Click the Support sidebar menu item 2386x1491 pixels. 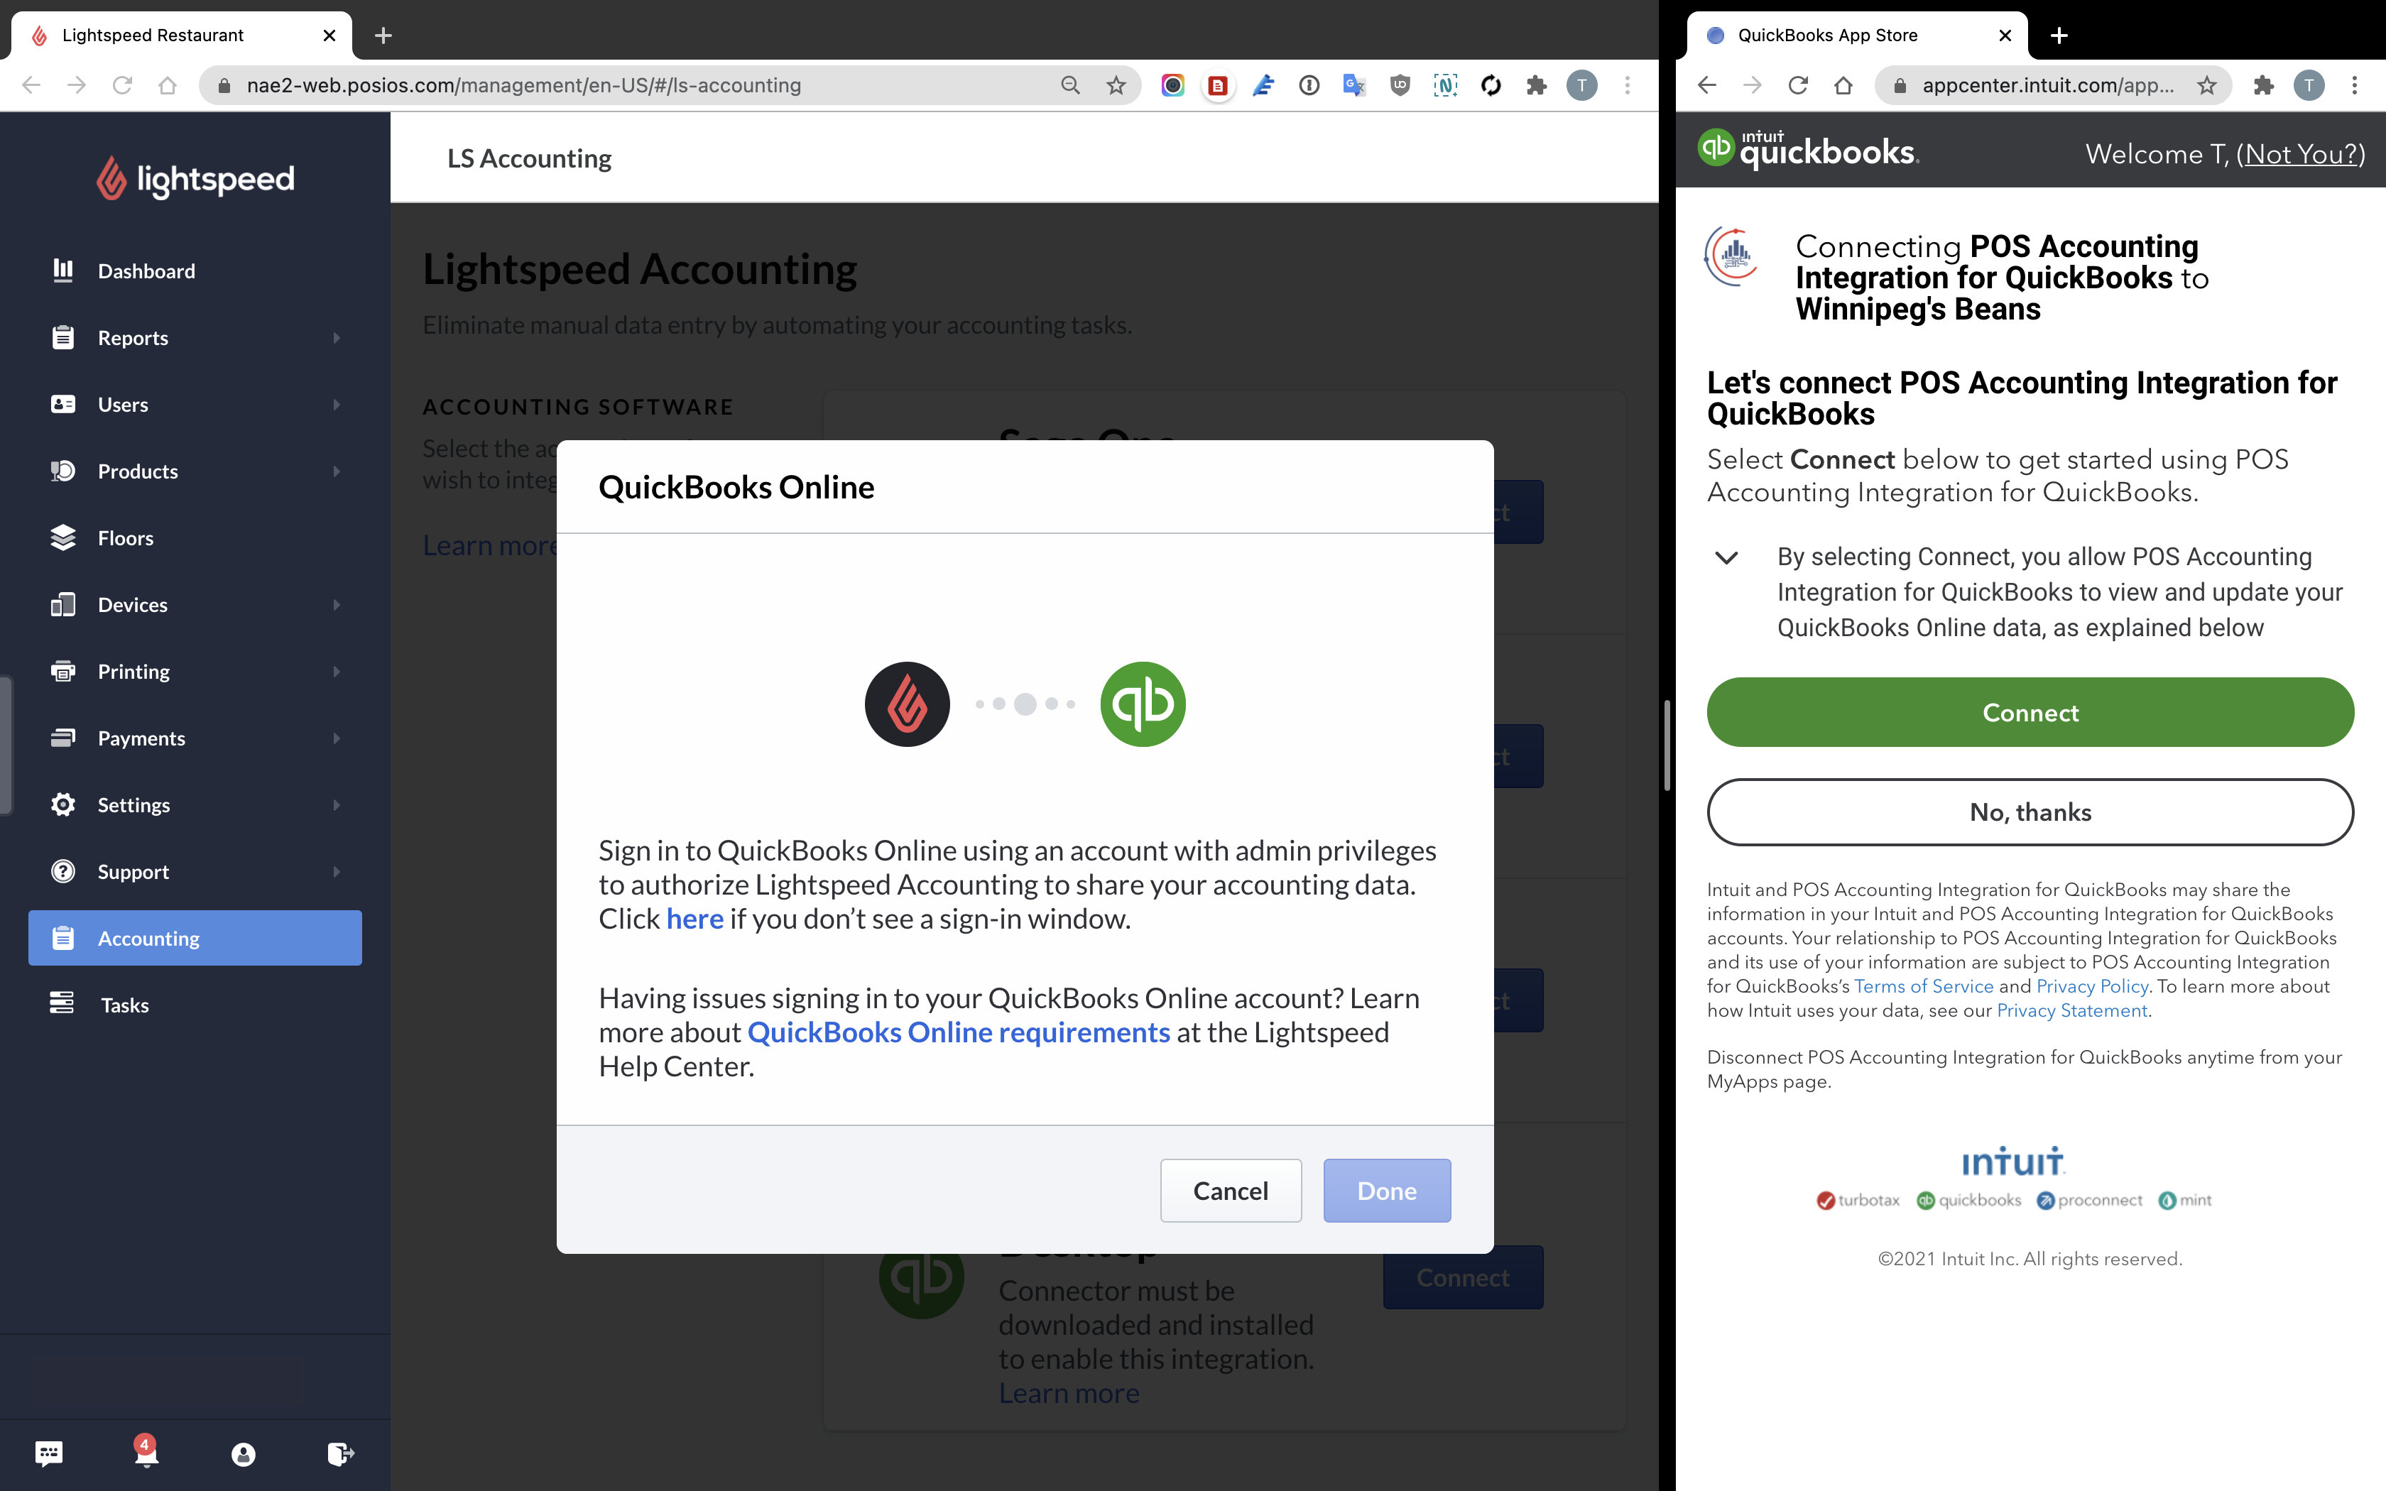(194, 871)
